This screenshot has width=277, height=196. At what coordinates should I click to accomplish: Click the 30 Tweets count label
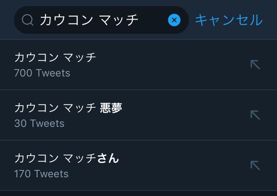point(39,123)
